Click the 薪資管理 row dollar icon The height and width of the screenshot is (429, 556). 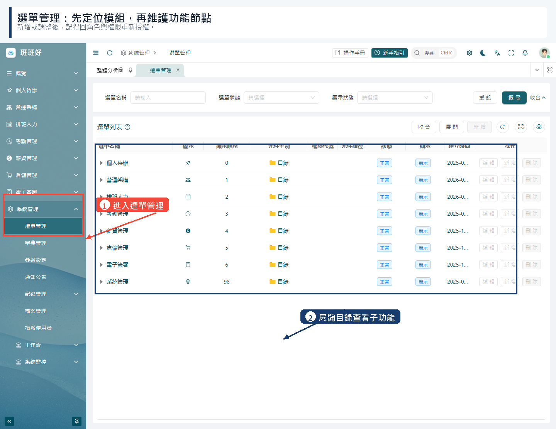[188, 231]
